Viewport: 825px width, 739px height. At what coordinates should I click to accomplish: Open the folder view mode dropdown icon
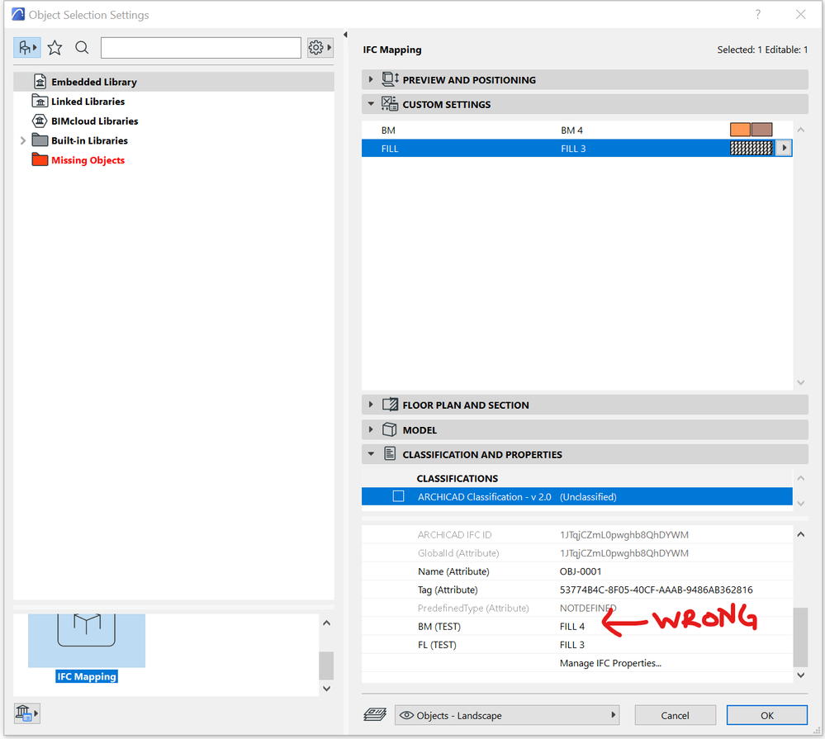pos(26,48)
